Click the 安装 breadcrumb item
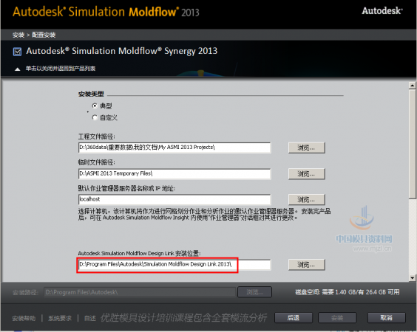The height and width of the screenshot is (332, 417). 18,35
